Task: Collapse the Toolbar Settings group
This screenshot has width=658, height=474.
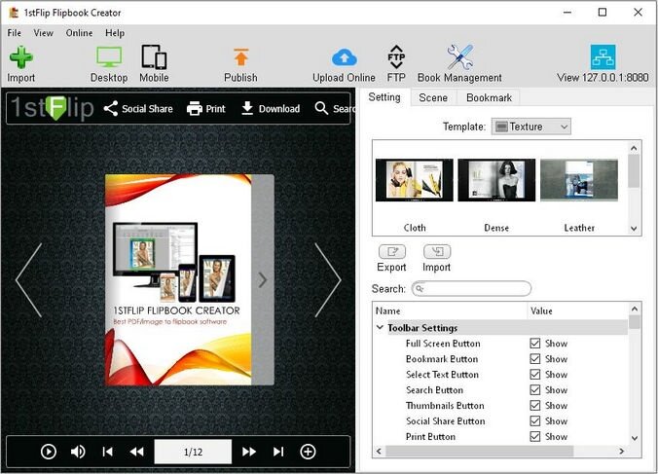Action: pyautogui.click(x=381, y=327)
